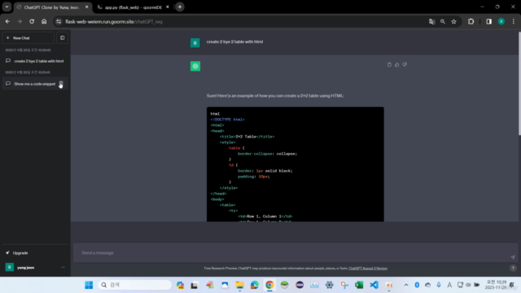The image size is (521, 293).
Task: Open a new browser tab
Action: coord(180,7)
